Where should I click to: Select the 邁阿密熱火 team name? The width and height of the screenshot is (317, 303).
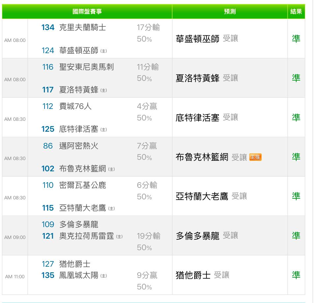pos(79,146)
